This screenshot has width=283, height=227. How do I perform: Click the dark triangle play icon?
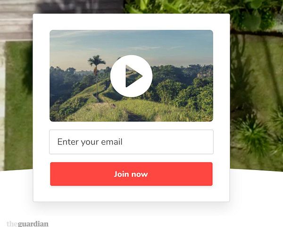pos(134,76)
